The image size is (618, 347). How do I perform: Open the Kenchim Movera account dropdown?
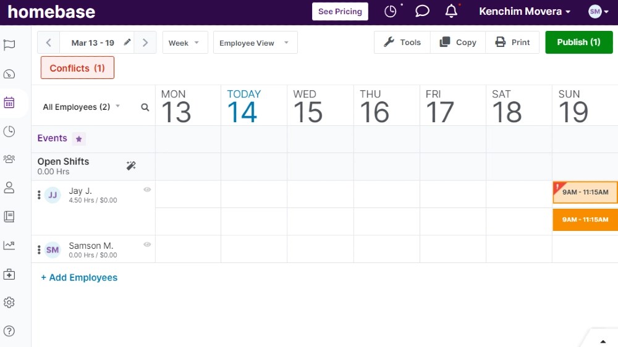point(525,11)
